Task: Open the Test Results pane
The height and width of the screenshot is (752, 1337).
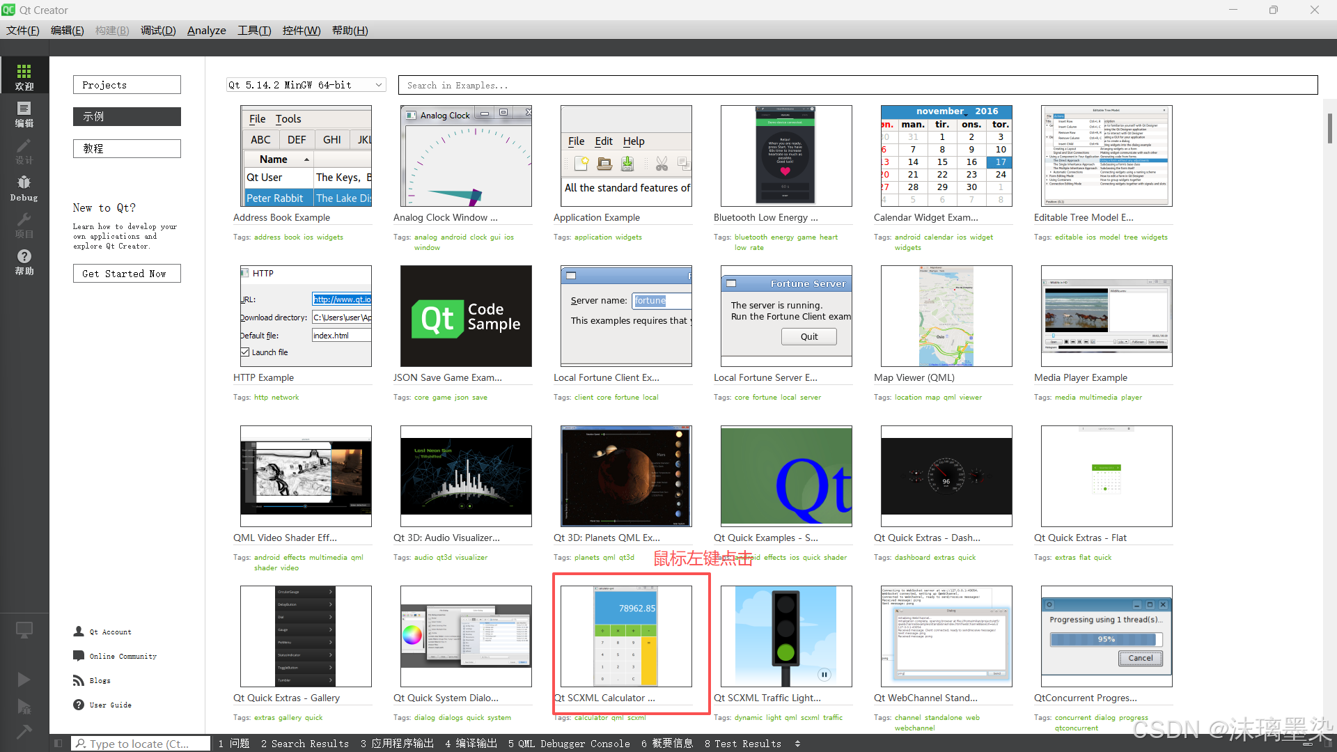Action: coord(743,744)
